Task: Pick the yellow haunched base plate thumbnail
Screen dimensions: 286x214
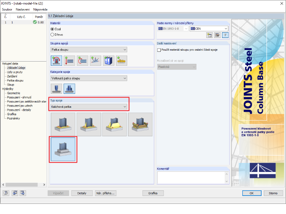Action: point(114,124)
